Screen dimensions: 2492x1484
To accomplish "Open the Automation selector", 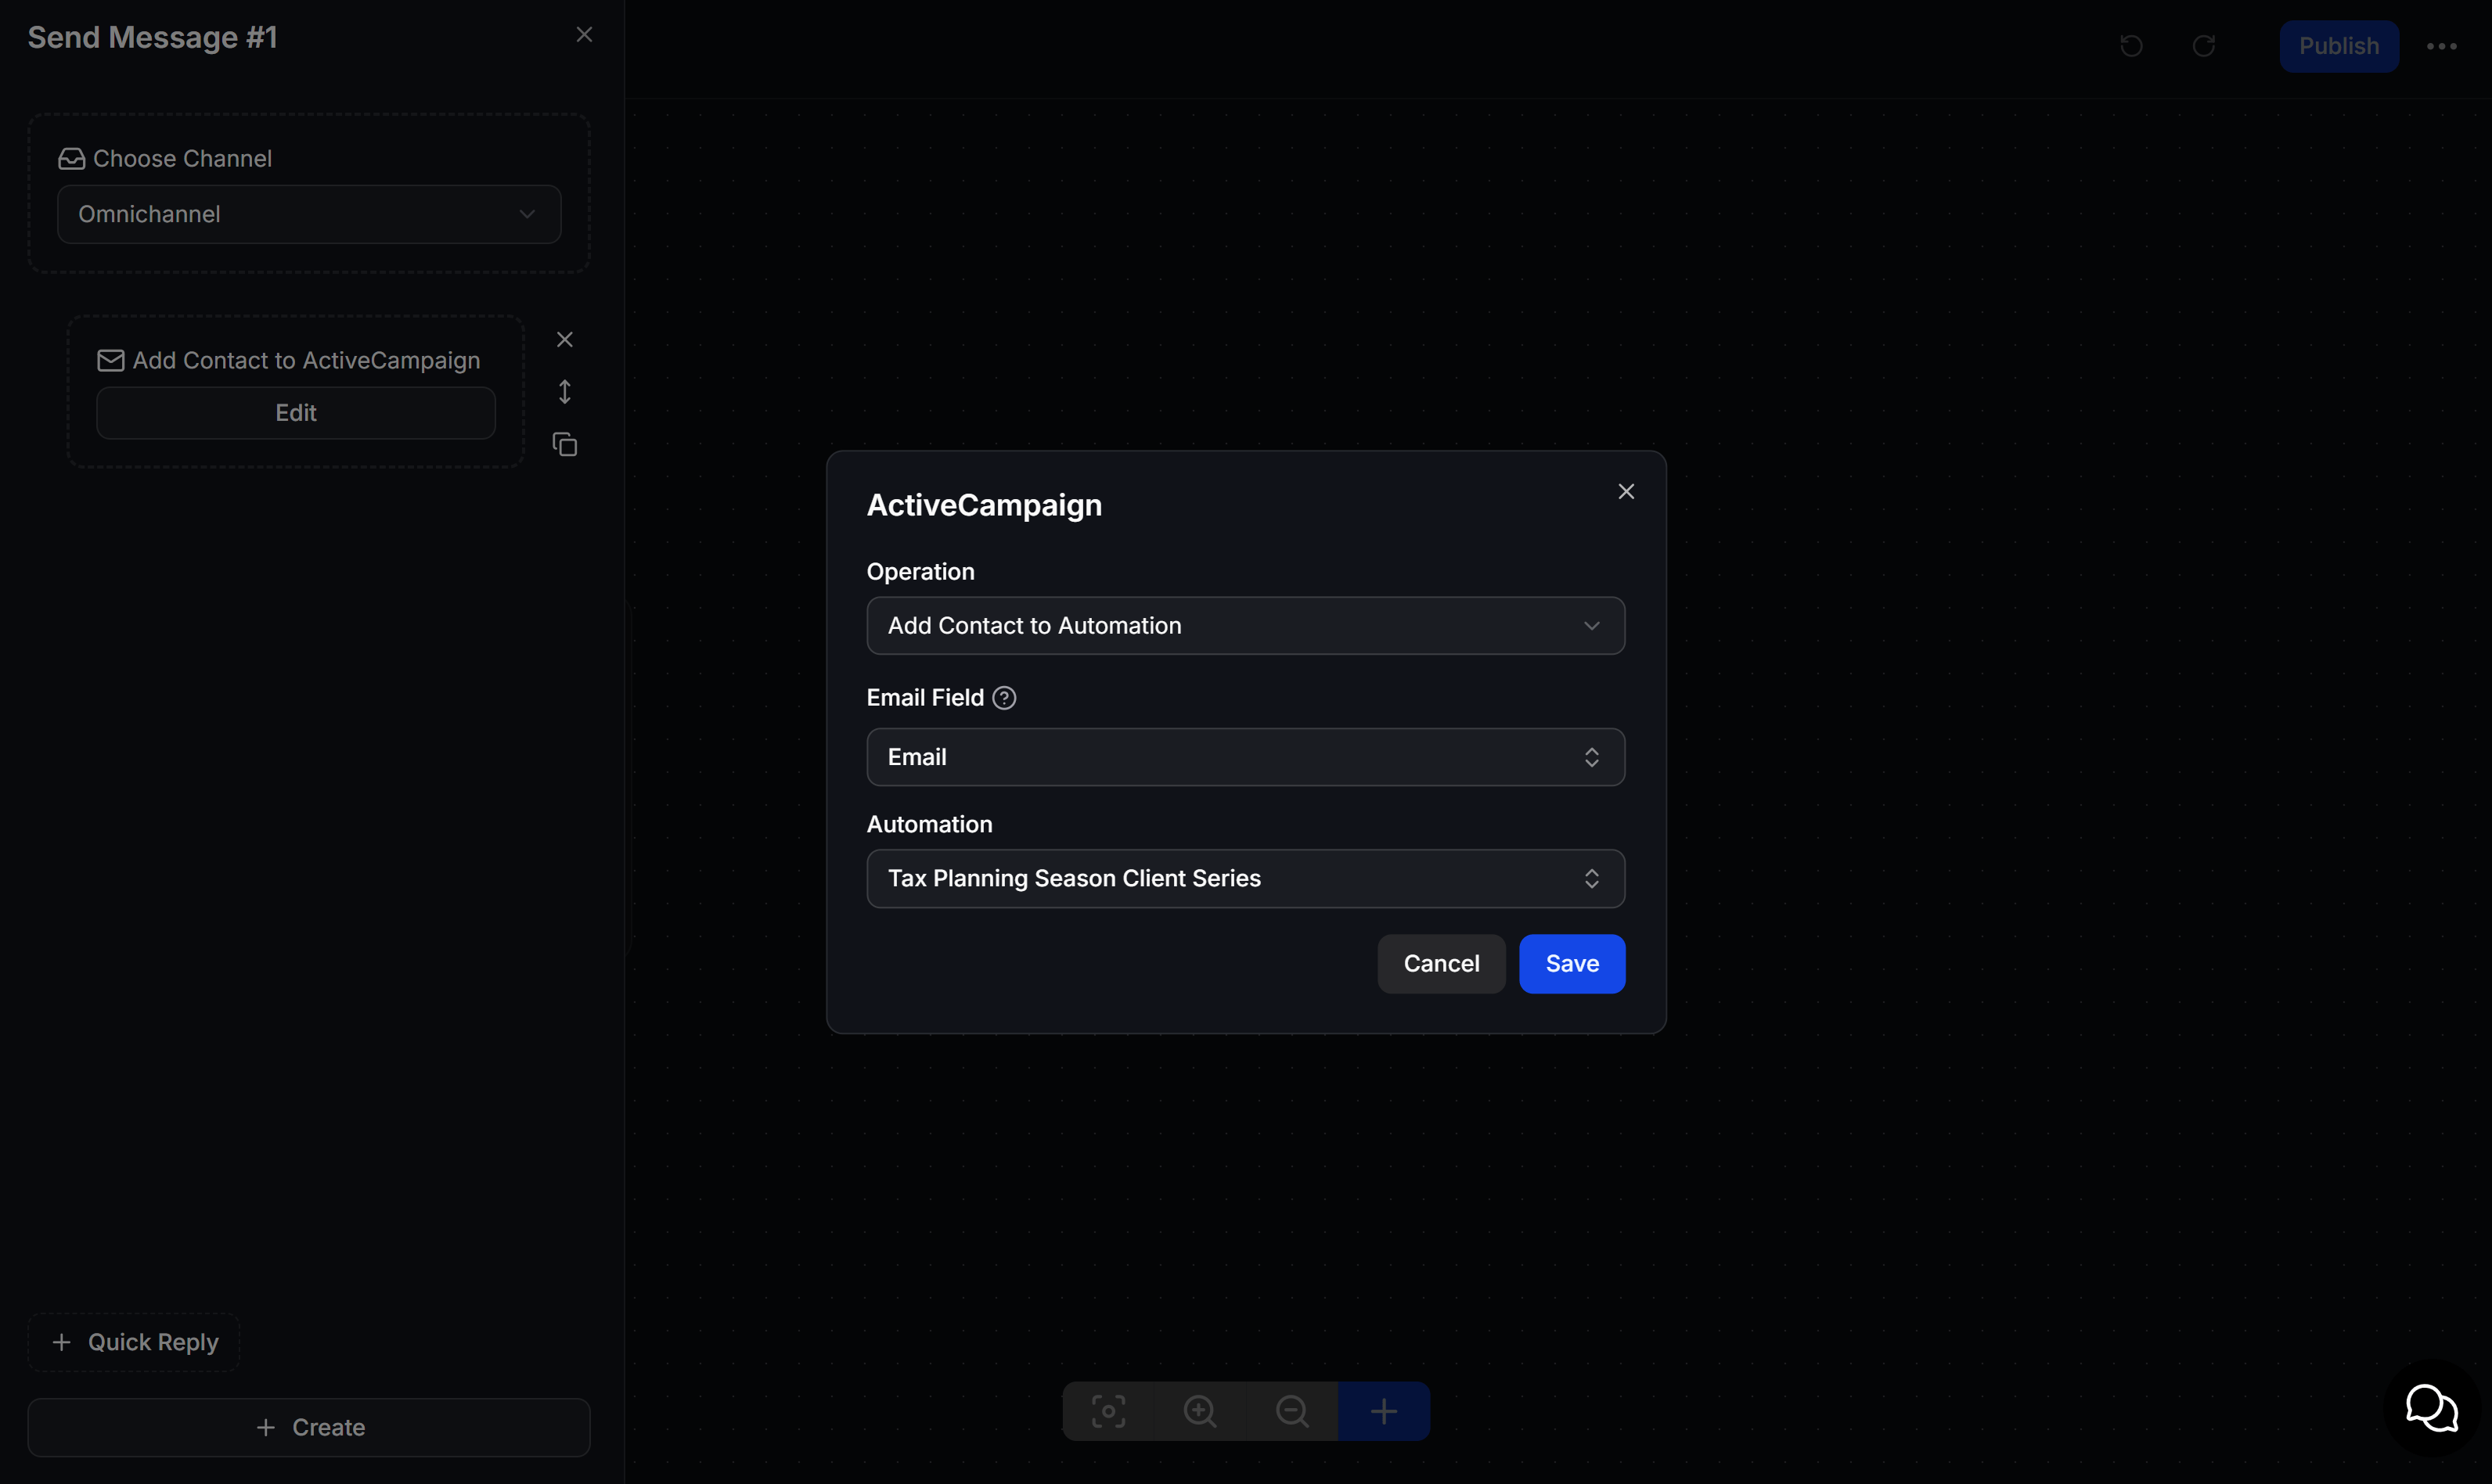I will pyautogui.click(x=1245, y=878).
